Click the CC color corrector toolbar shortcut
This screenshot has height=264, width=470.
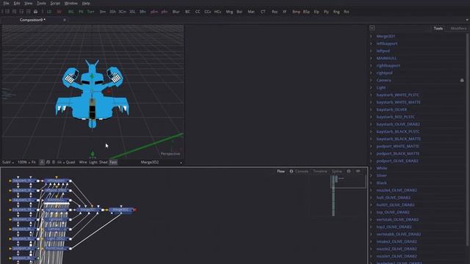click(x=198, y=12)
